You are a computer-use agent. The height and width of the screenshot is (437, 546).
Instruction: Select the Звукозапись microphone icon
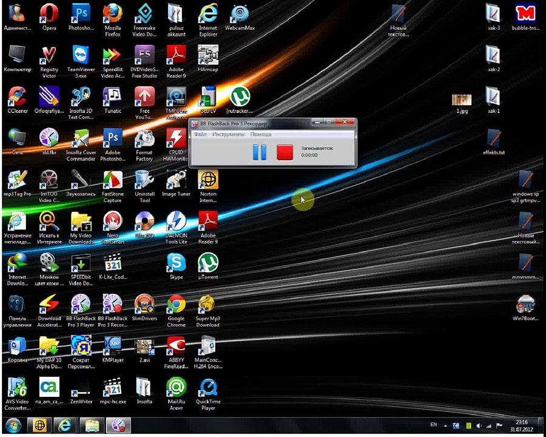(81, 183)
